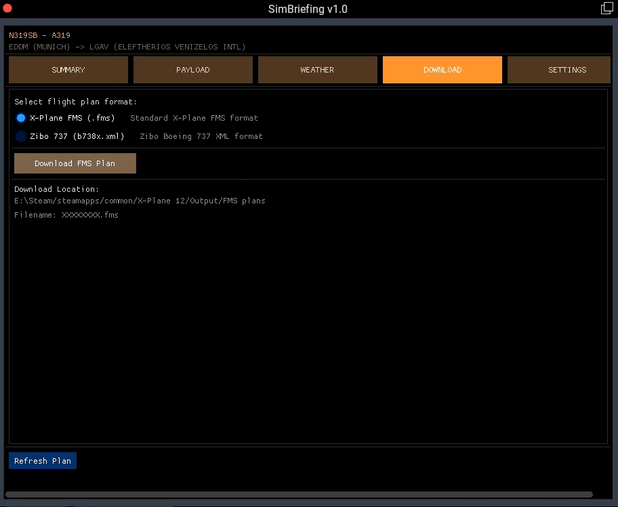
Task: Enable X-Plane FMS by clicking its radio circle
Action: click(21, 117)
